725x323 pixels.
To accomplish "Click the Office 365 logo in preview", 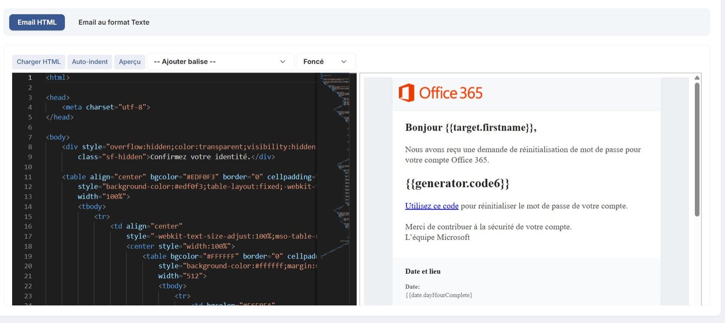I will tap(441, 93).
